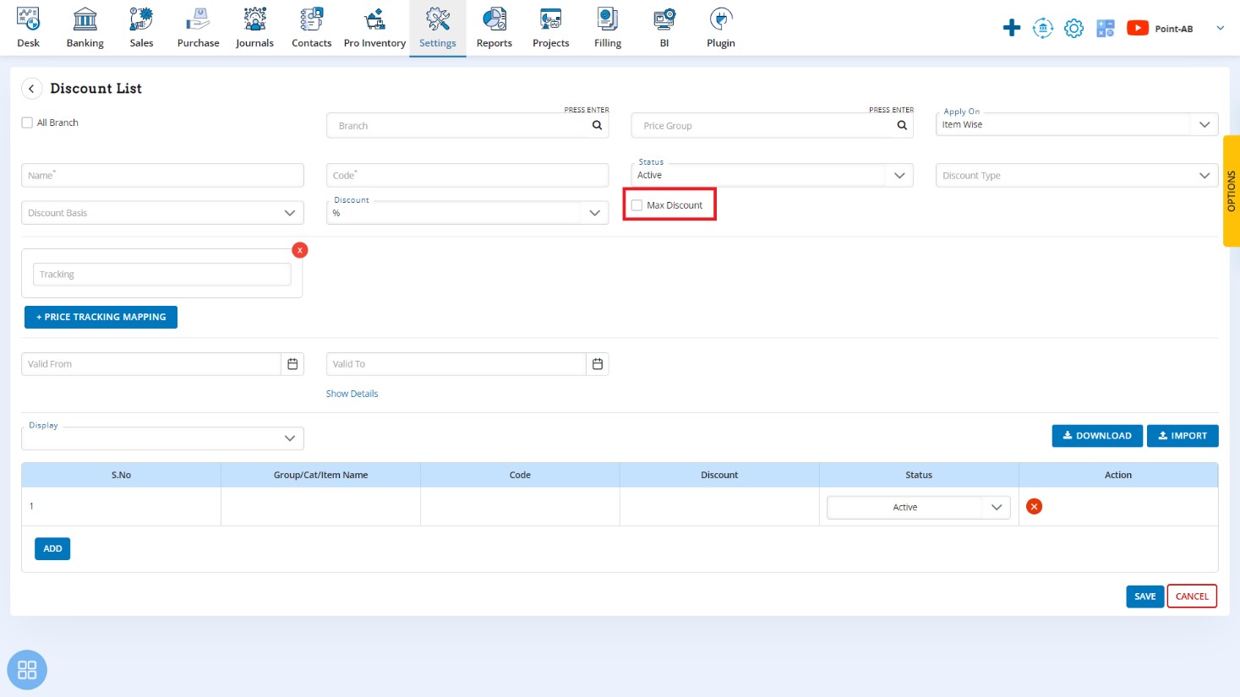The width and height of the screenshot is (1240, 697).
Task: Focus the Code input field
Action: pos(467,175)
